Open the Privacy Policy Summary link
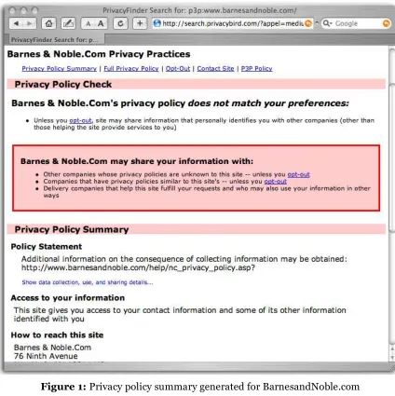This screenshot has height=396, width=395. (x=60, y=69)
